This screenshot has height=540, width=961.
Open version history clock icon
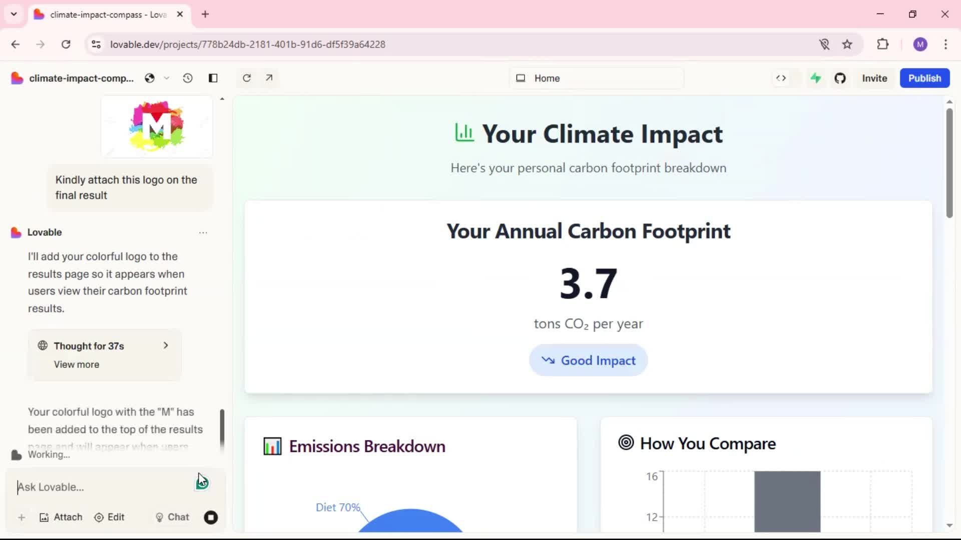188,78
